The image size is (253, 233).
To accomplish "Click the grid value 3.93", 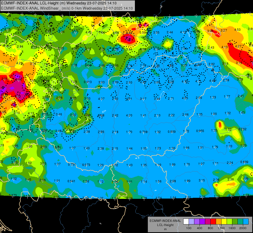I will click(102, 82).
